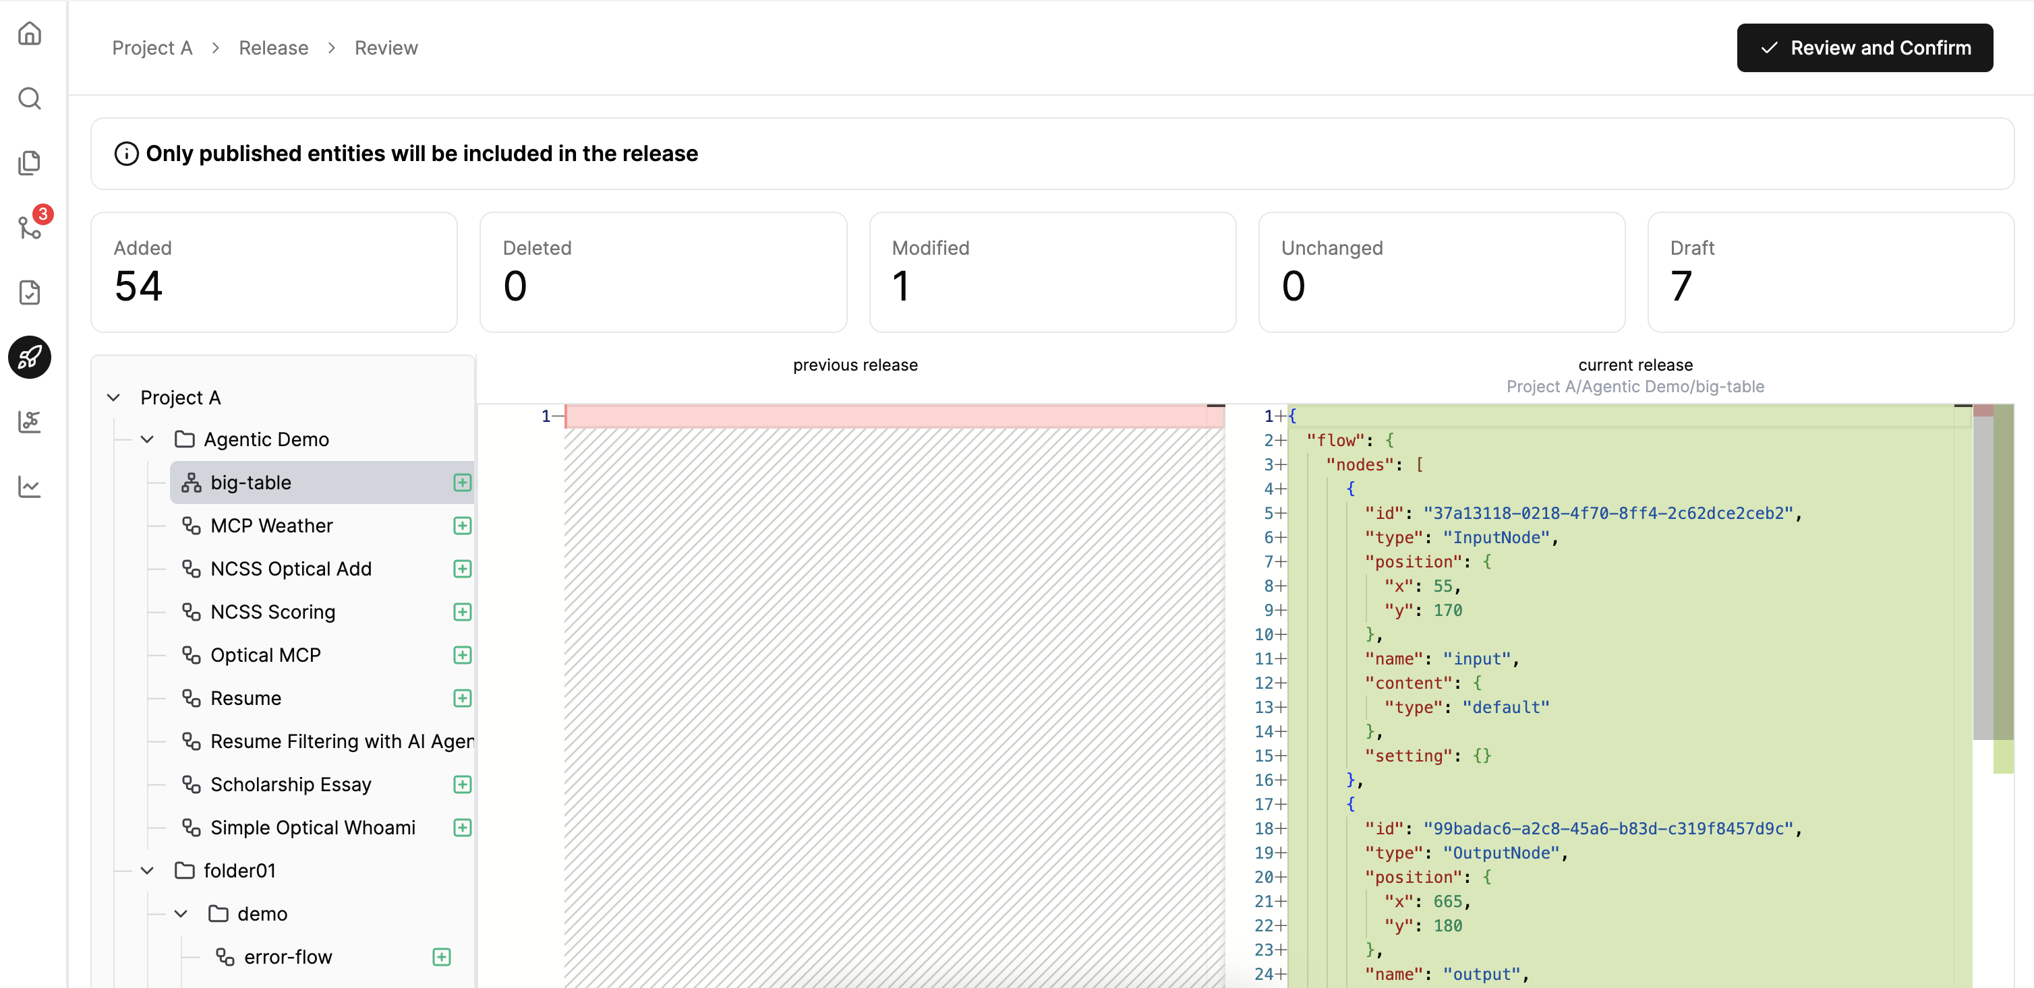2034x988 pixels.
Task: Collapse the demo subfolder
Action: (181, 914)
